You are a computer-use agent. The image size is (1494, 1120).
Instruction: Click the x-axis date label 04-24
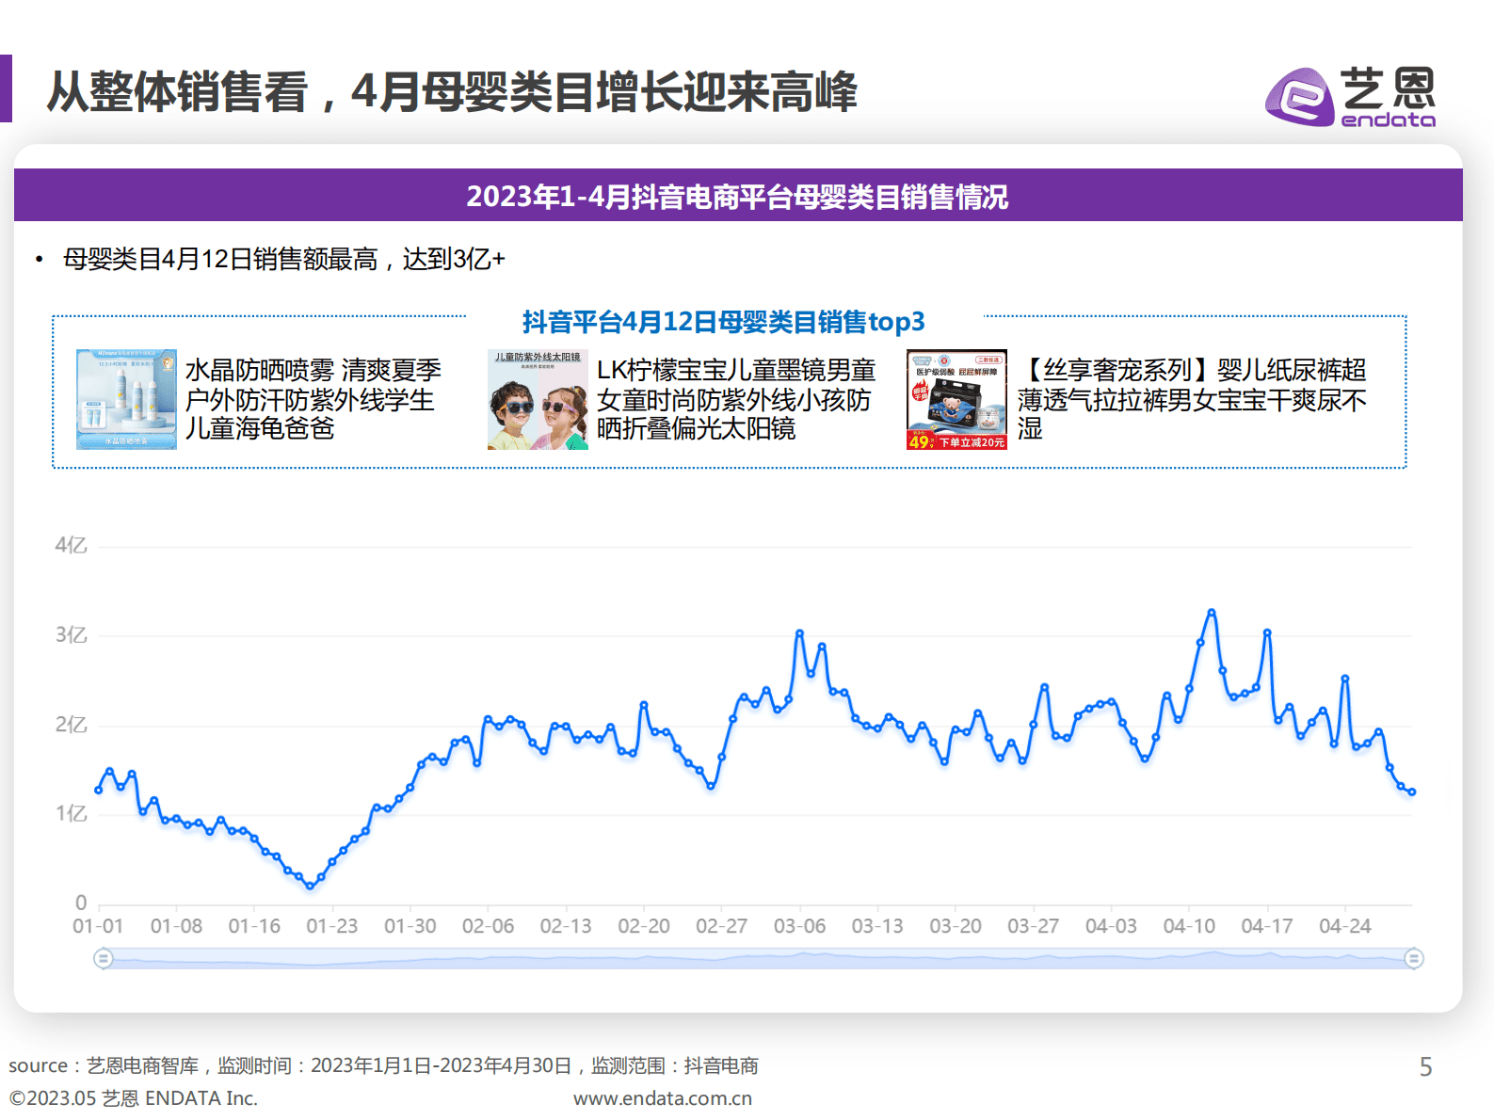1345,926
